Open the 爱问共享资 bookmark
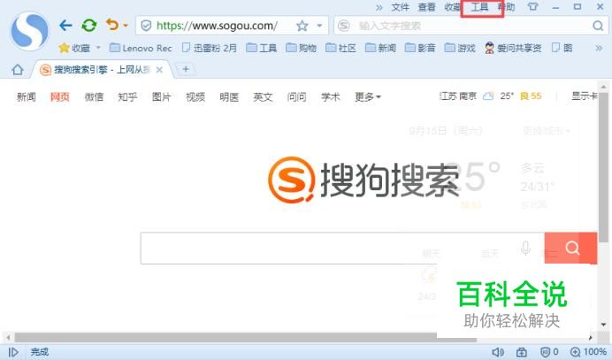The image size is (612, 360). click(x=513, y=48)
